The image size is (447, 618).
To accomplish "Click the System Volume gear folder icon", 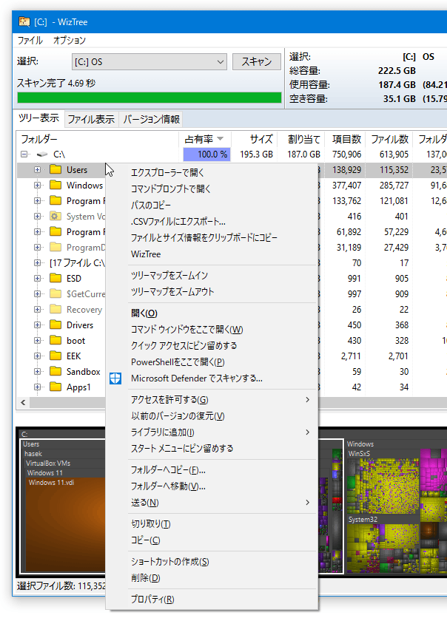I will [56, 217].
